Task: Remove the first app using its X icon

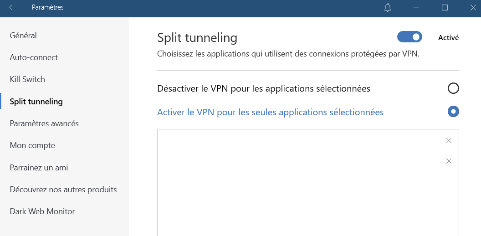Action: pos(449,141)
